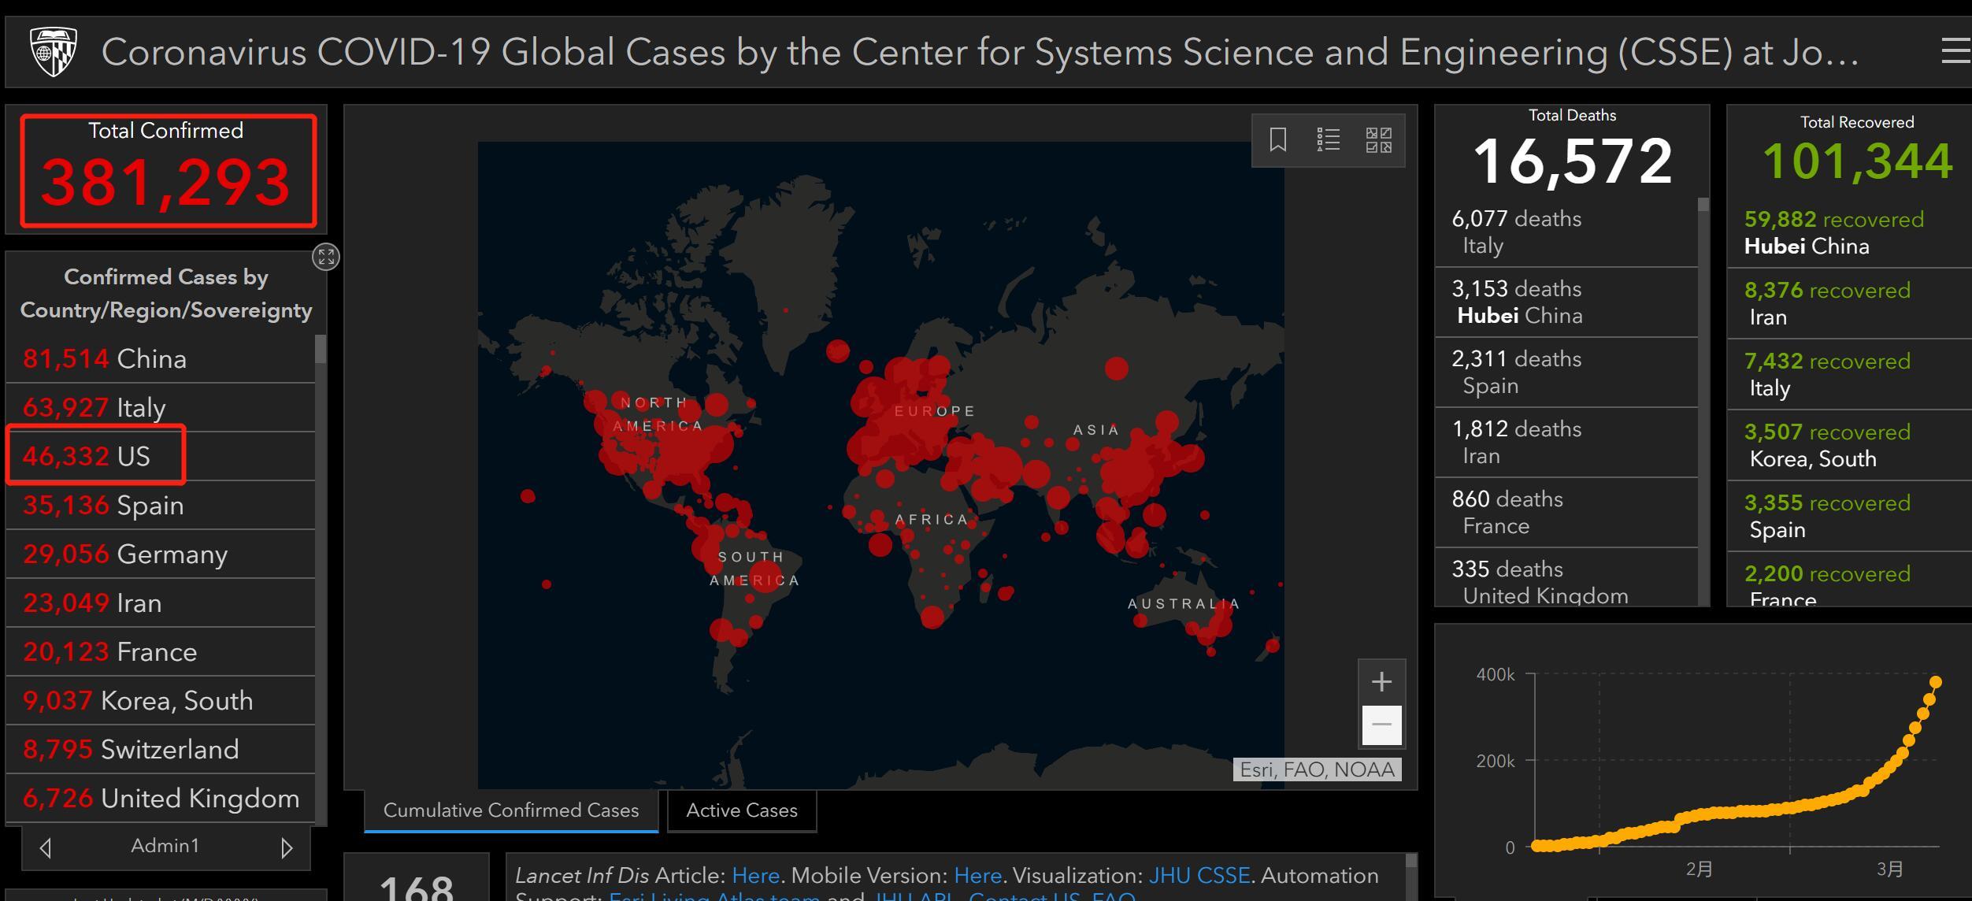Switch to the Active Cases tab
The height and width of the screenshot is (901, 1972).
coord(742,810)
